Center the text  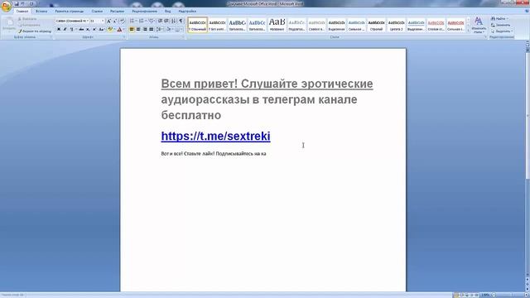(x=138, y=30)
